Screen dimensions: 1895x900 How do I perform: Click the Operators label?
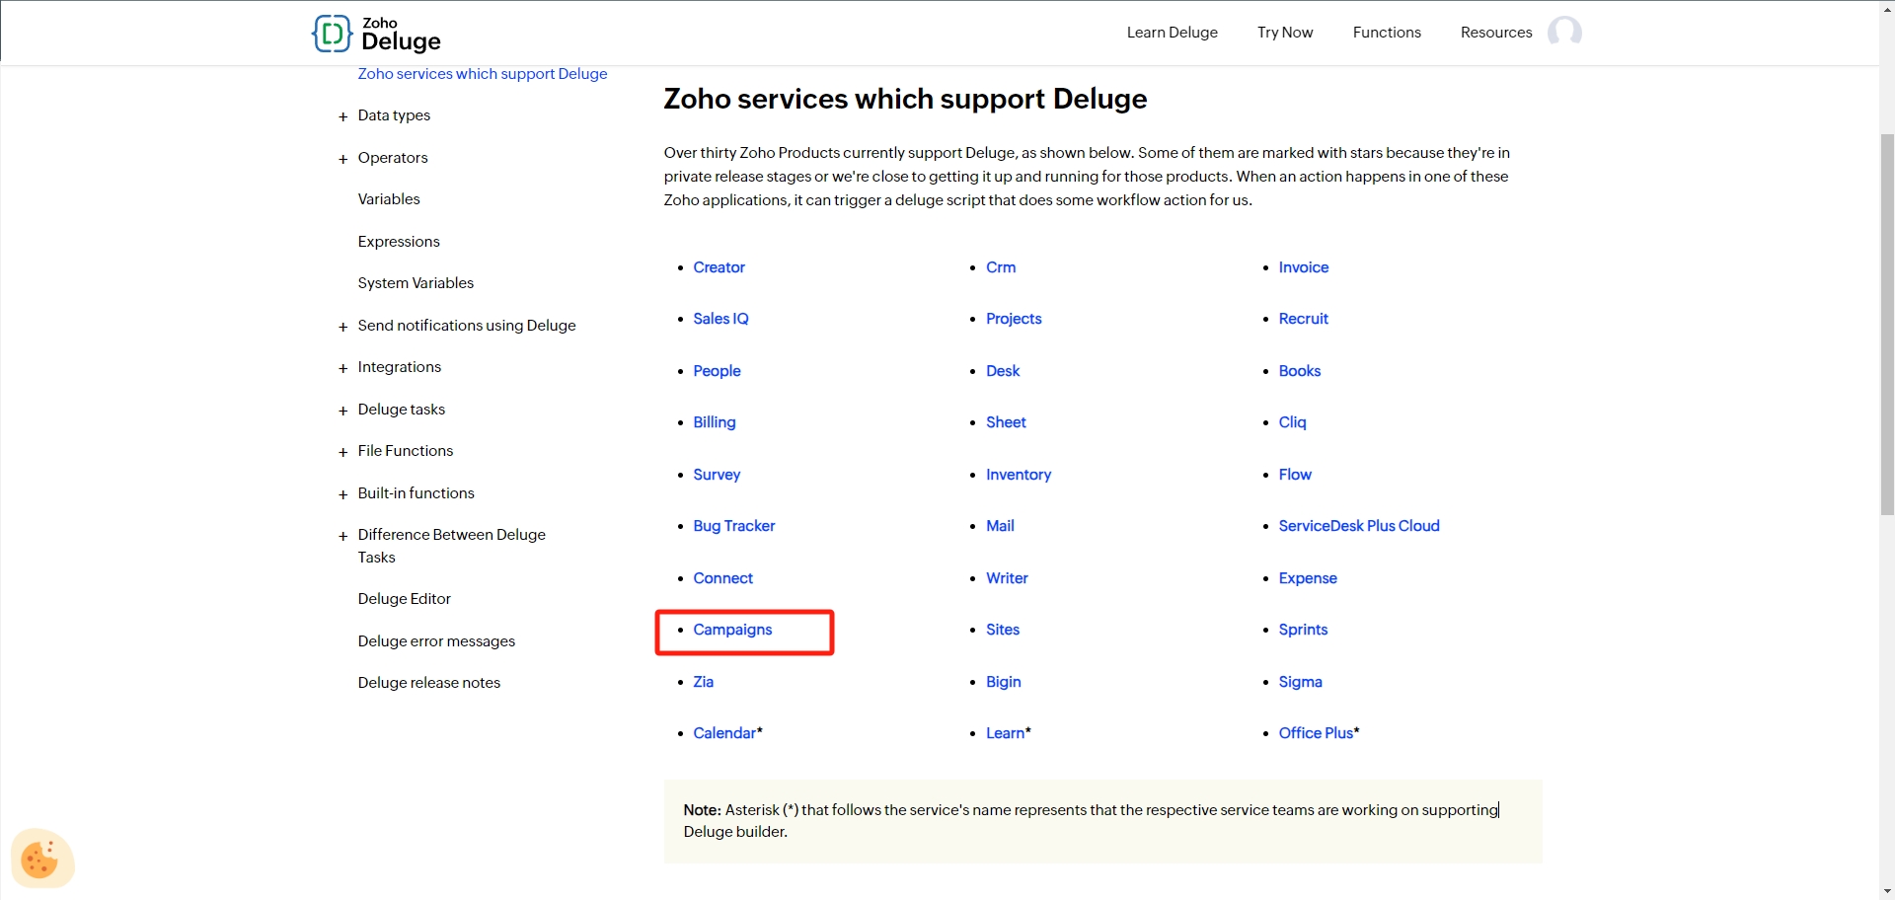(x=393, y=158)
